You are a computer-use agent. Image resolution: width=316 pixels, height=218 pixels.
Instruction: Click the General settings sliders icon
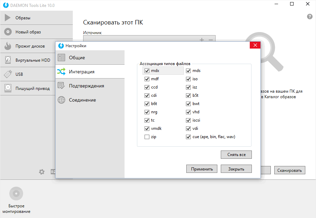[61, 58]
